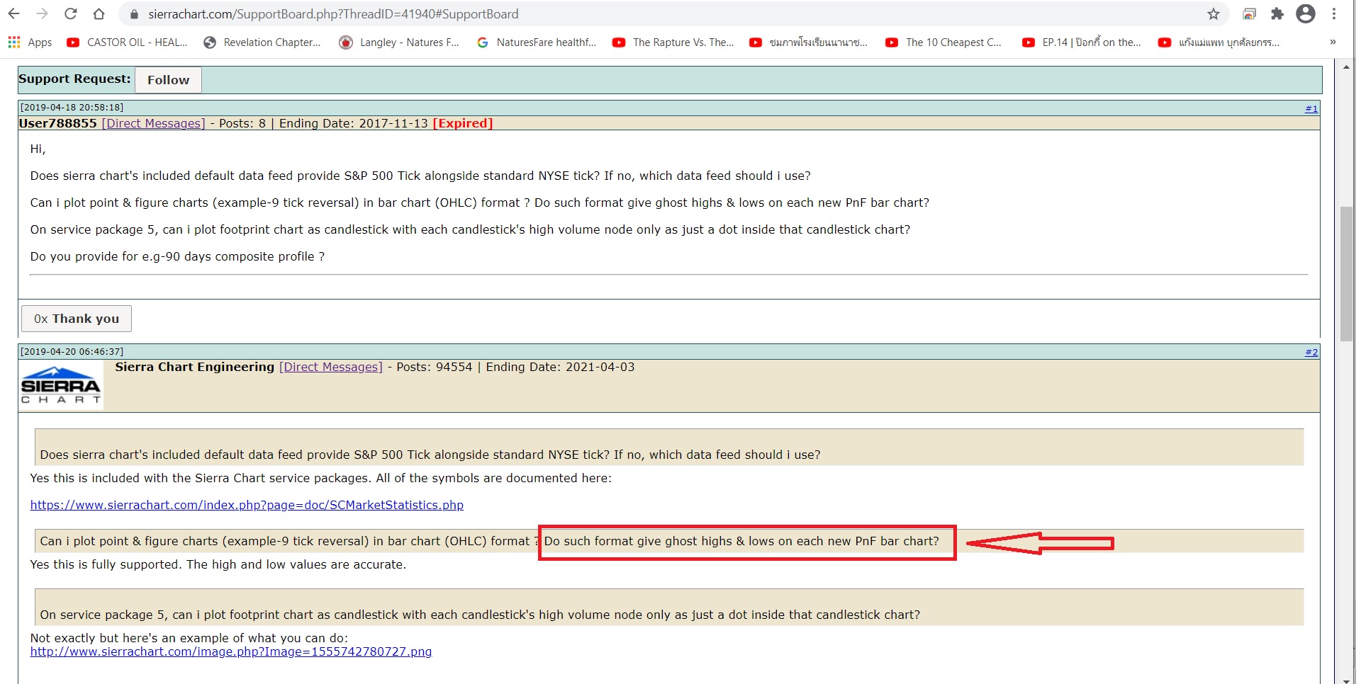Bookmark this page with the star

(x=1214, y=14)
